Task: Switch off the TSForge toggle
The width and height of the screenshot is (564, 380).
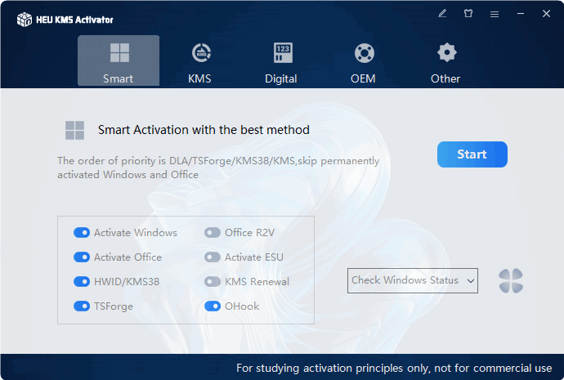Action: (82, 306)
